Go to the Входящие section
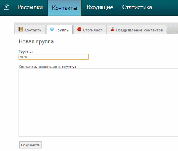 click(x=100, y=7)
